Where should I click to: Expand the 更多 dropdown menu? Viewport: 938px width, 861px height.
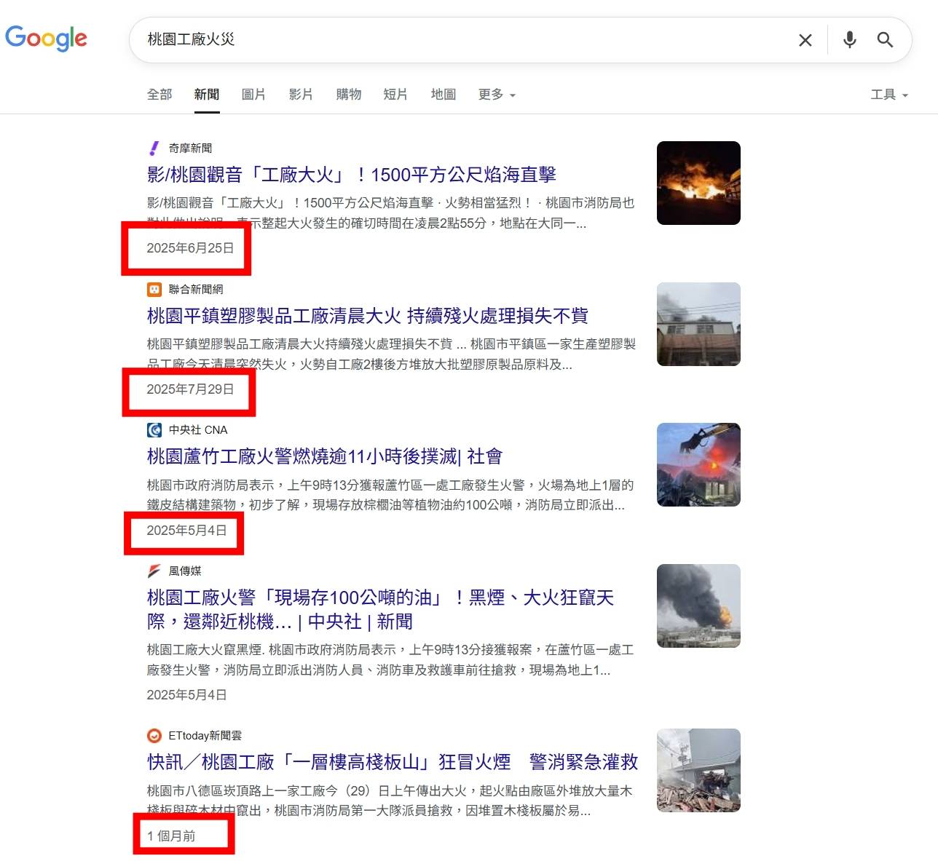coord(497,95)
